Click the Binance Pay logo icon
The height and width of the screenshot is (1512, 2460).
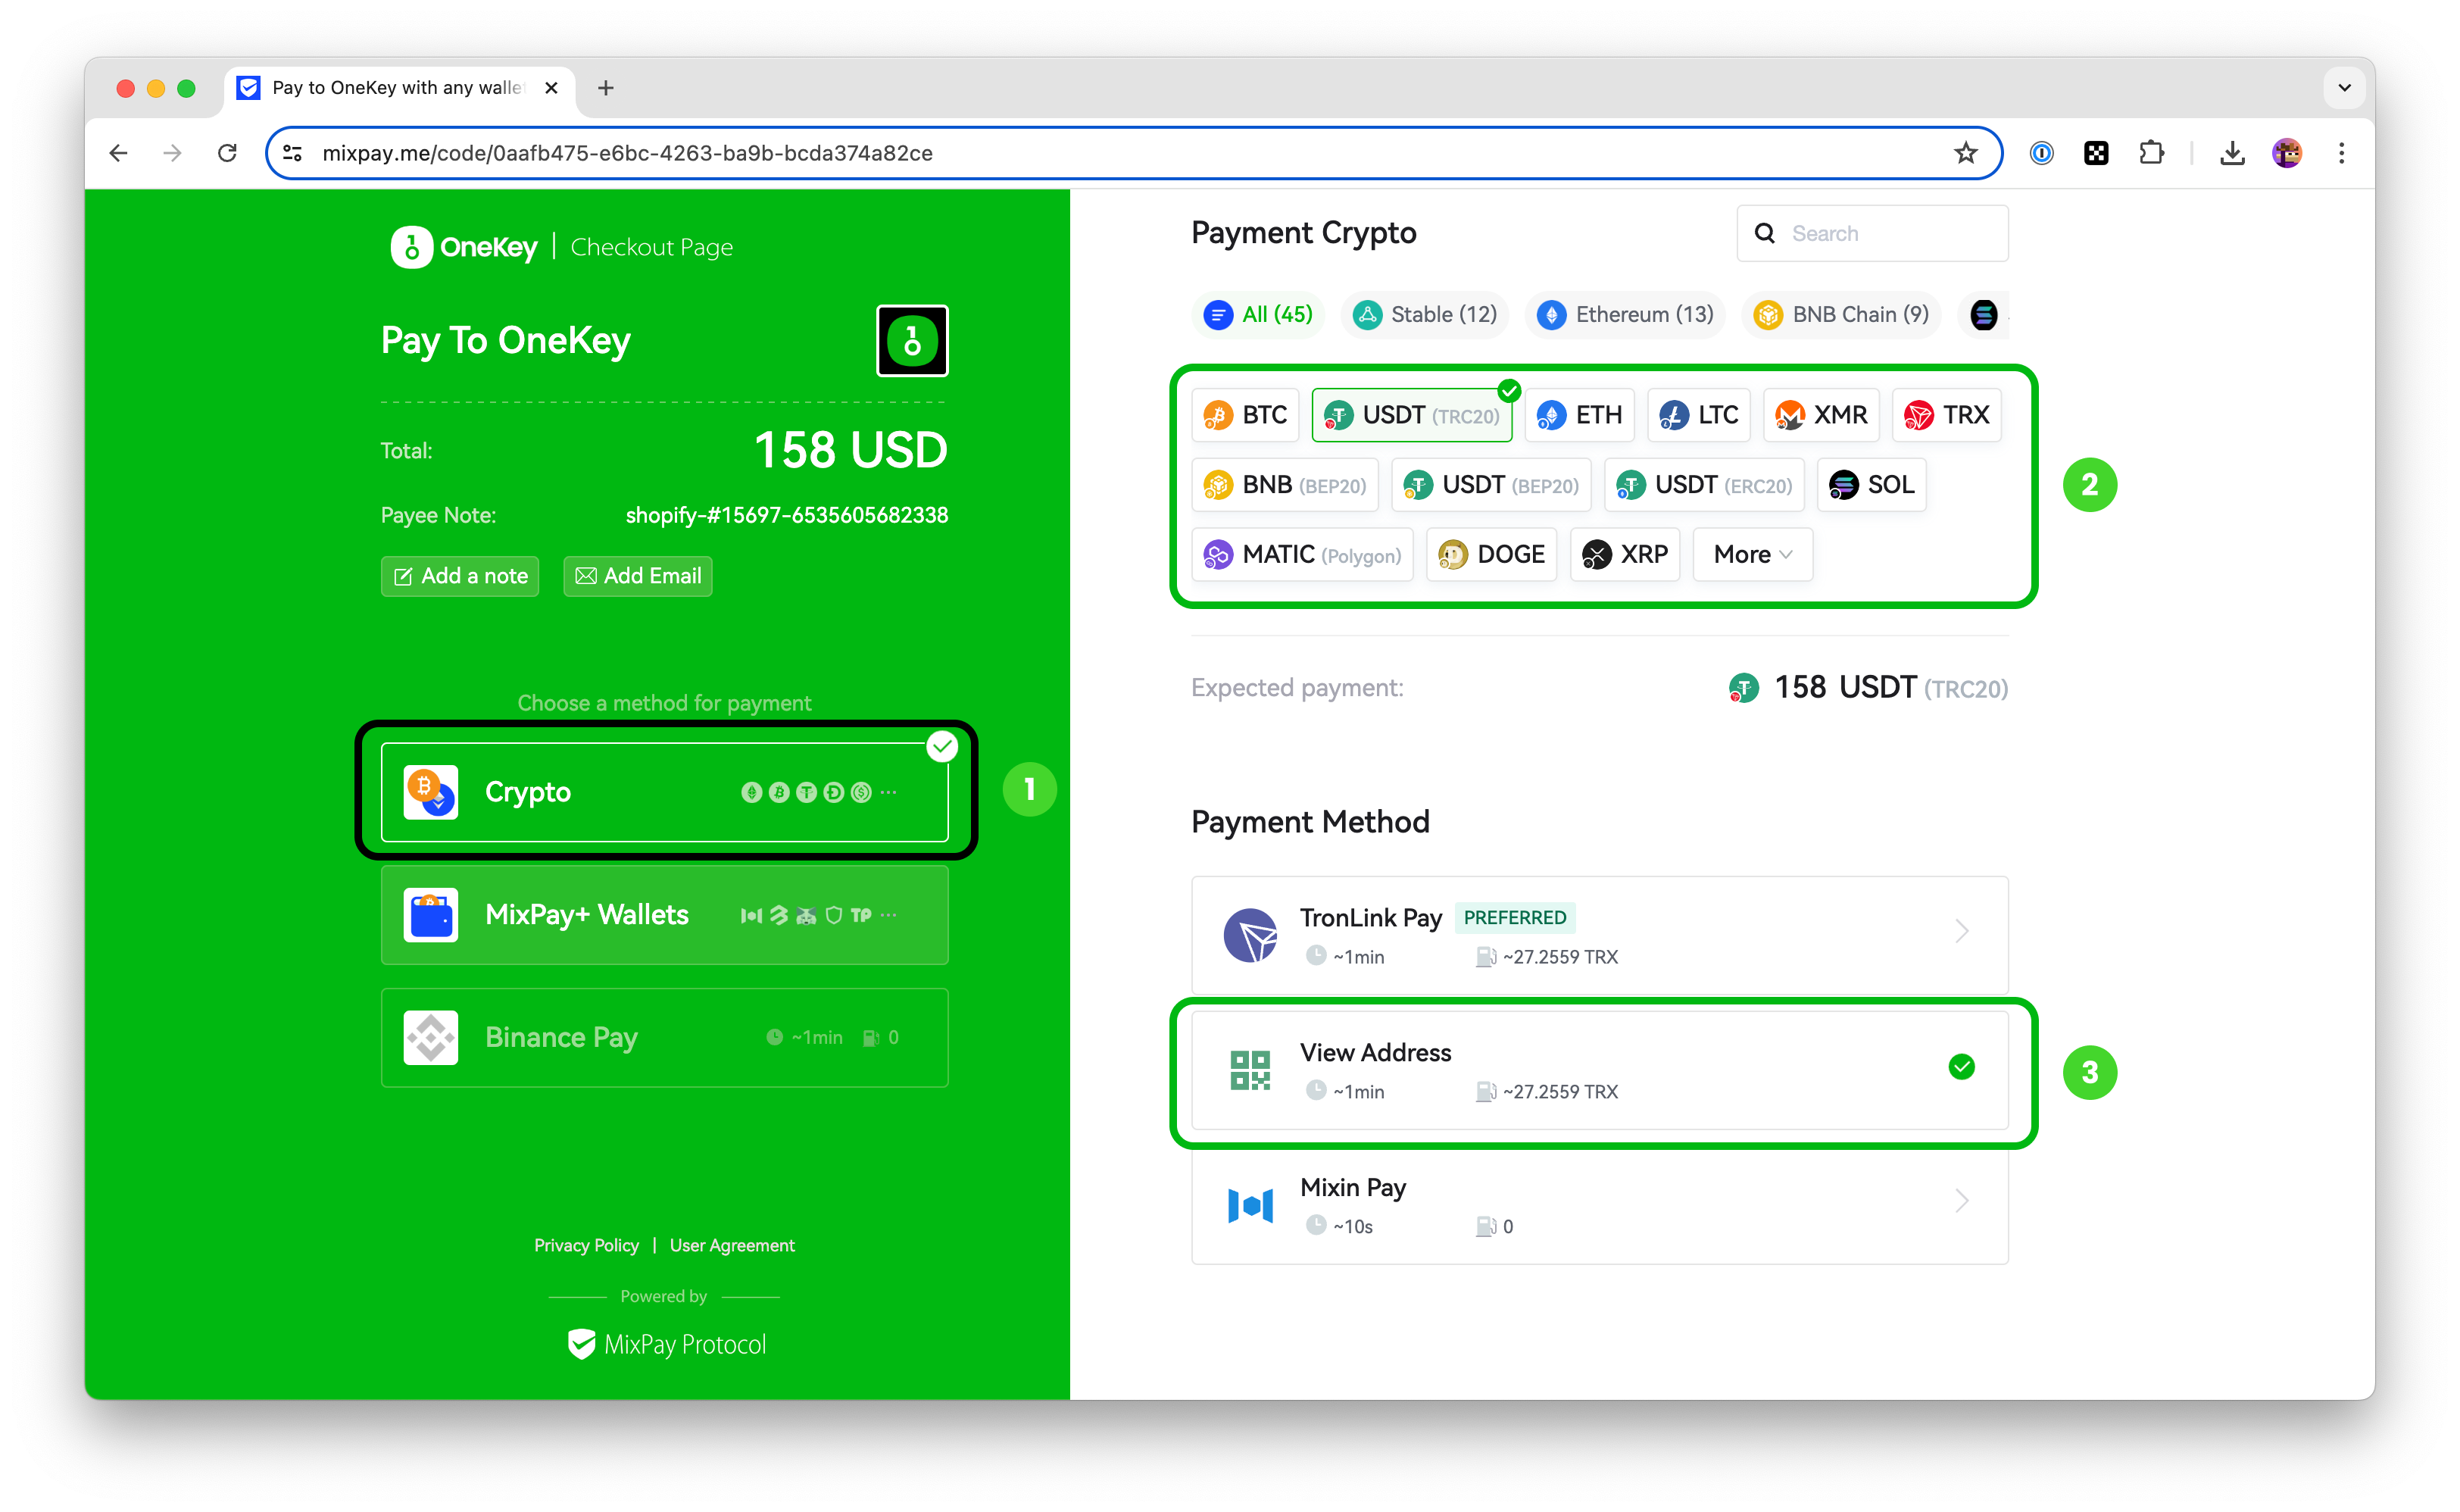pyautogui.click(x=431, y=1038)
